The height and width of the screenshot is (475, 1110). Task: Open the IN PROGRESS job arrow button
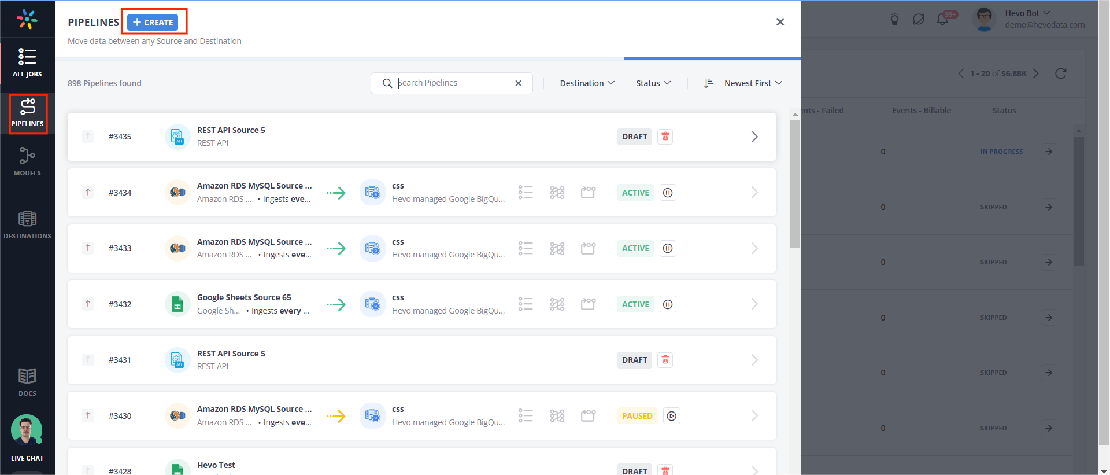click(1049, 152)
